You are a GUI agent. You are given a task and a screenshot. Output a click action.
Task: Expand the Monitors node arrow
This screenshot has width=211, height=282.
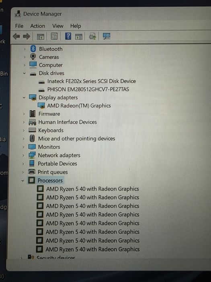[23, 147]
